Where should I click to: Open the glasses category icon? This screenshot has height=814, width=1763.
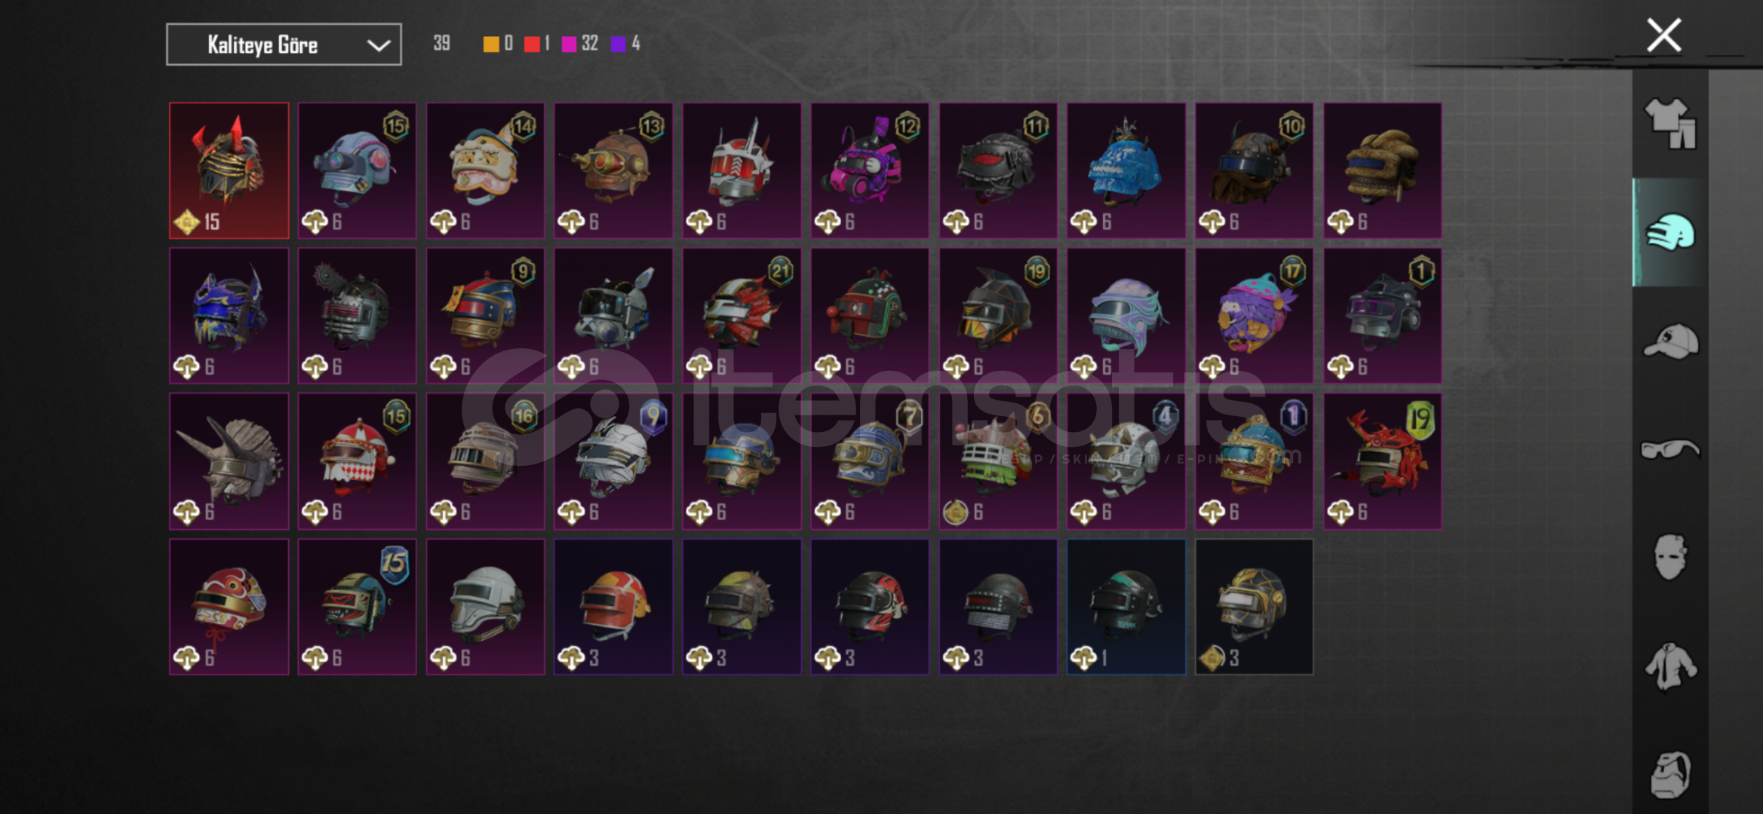[1670, 449]
